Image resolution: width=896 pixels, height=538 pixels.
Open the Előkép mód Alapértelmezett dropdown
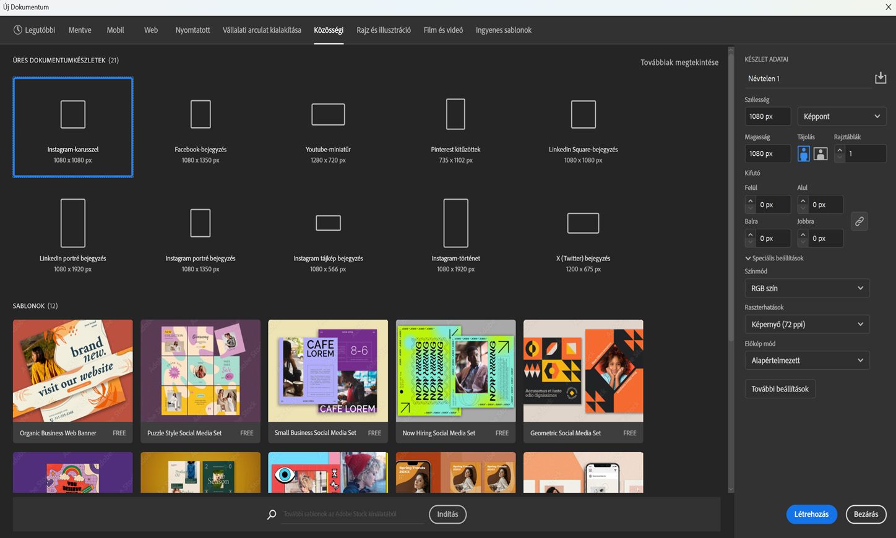tap(807, 361)
